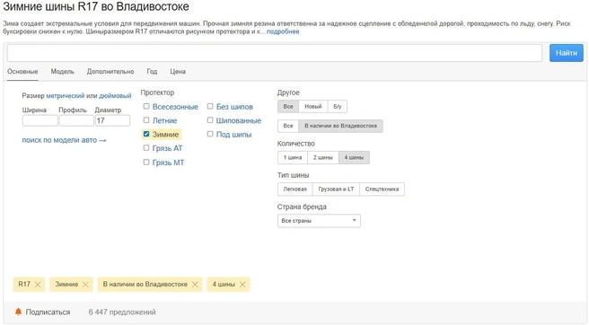The width and height of the screenshot is (589, 325).
Task: Switch to the Цена tab
Action: click(178, 72)
